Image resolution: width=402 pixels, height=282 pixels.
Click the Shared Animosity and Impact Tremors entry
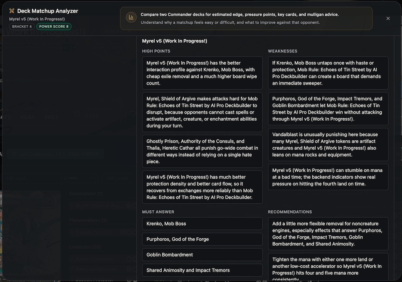[202, 270]
